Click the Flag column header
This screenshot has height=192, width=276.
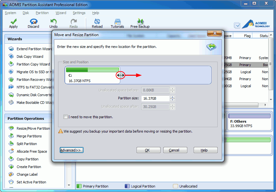(247, 36)
